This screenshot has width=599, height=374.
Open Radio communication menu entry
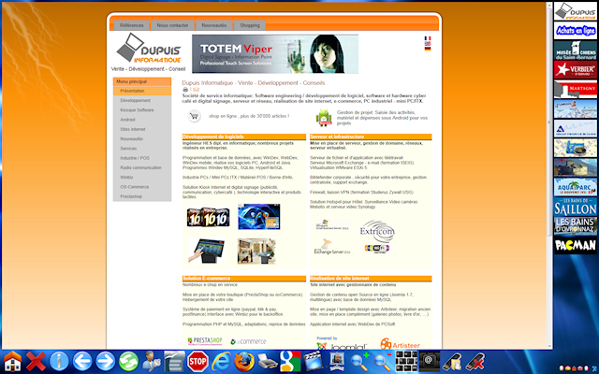click(x=142, y=167)
